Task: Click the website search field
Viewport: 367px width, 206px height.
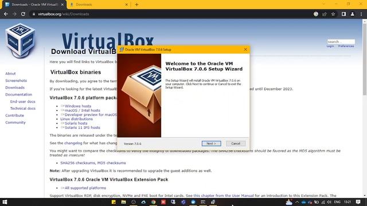Action: coord(341,42)
